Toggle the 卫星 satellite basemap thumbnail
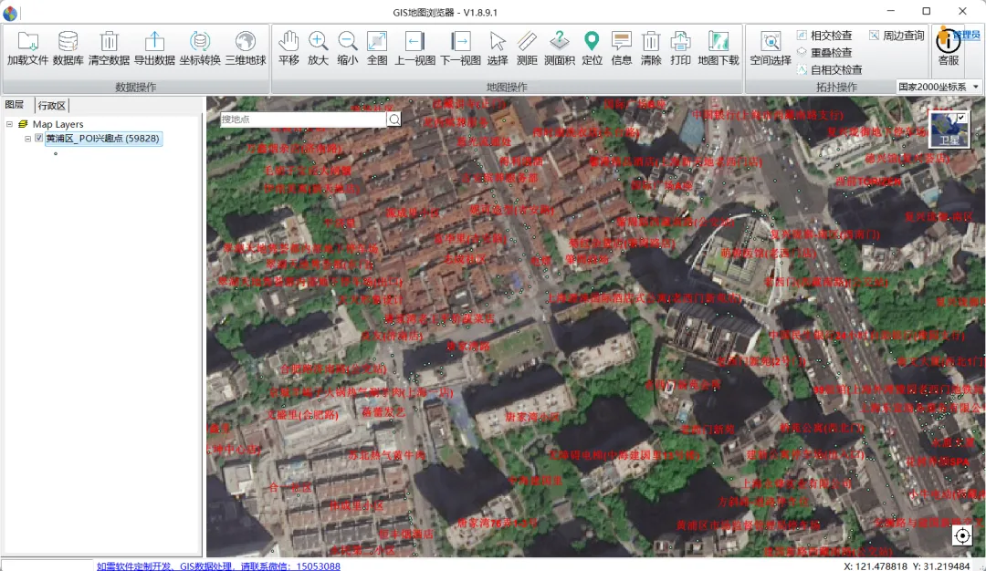Viewport: 986px width, 571px height. (949, 130)
